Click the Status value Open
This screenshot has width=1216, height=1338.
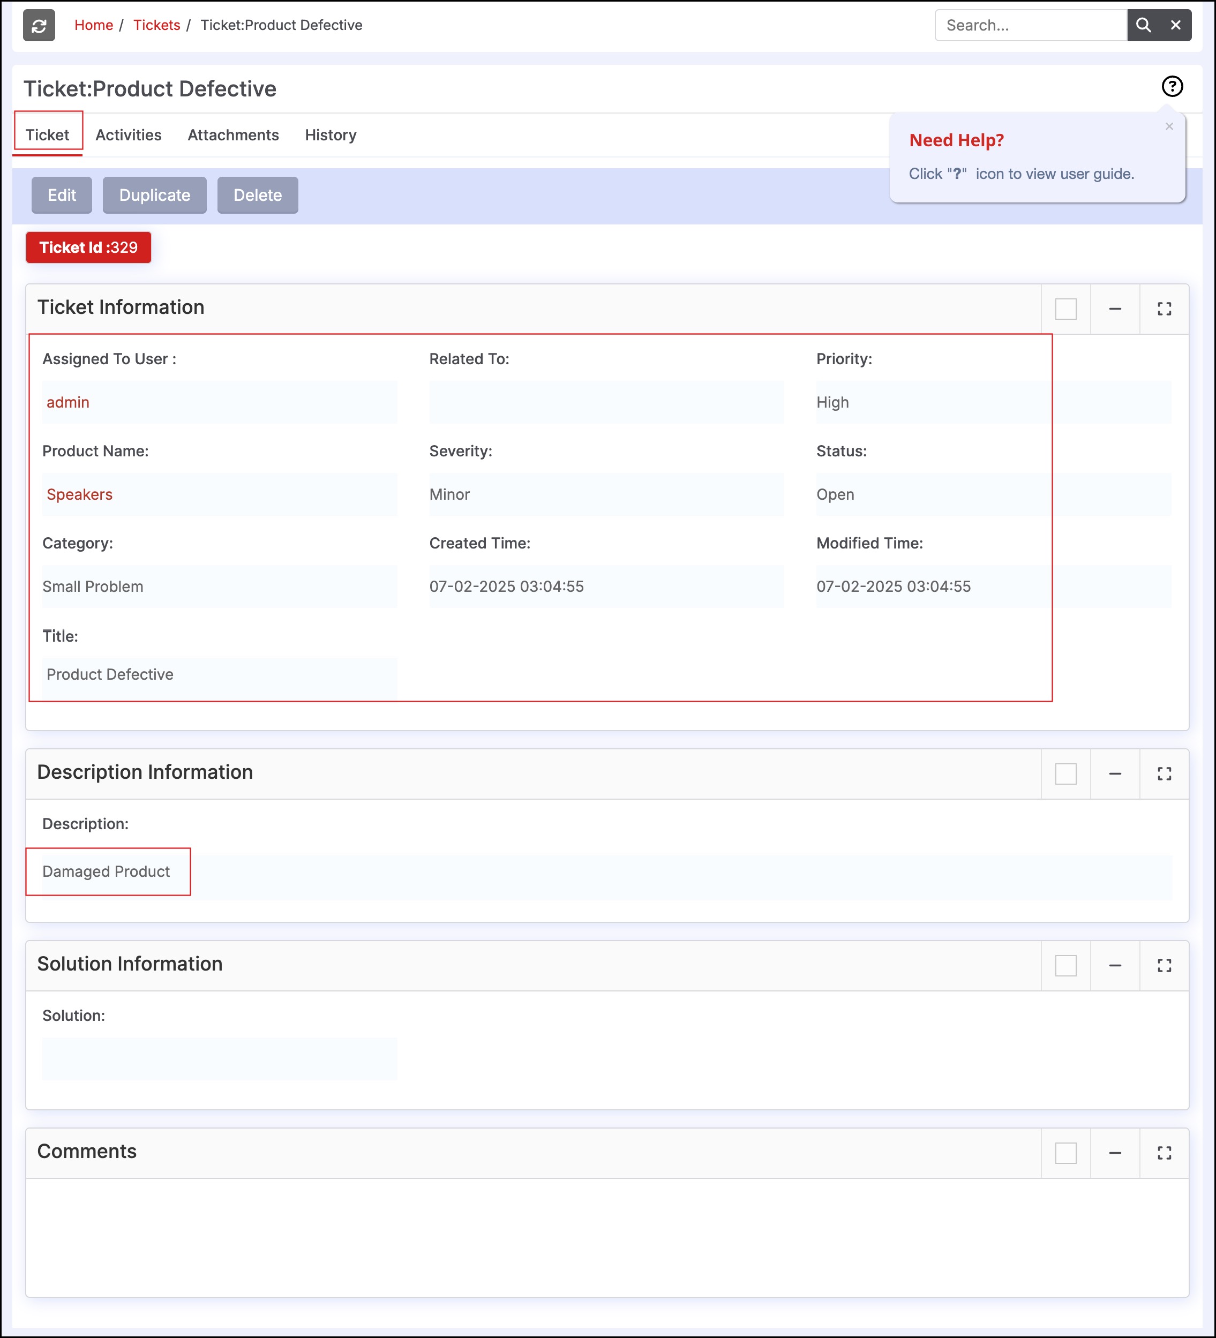(835, 494)
